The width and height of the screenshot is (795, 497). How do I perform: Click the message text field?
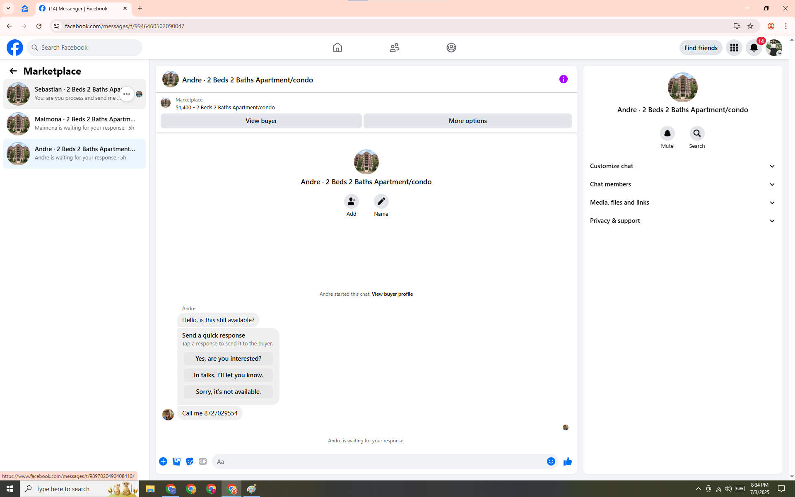coord(379,461)
